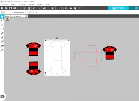Open the Objeto menu
This screenshot has width=139, height=101.
click(x=40, y=4)
